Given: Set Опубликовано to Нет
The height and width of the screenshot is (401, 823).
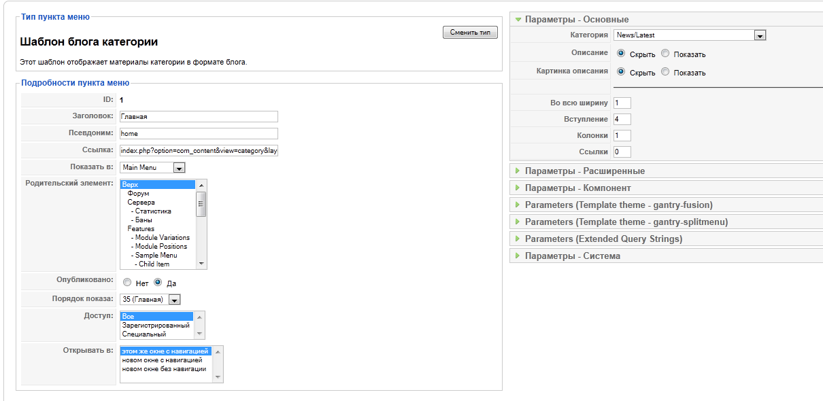Looking at the screenshot, I should tap(127, 283).
